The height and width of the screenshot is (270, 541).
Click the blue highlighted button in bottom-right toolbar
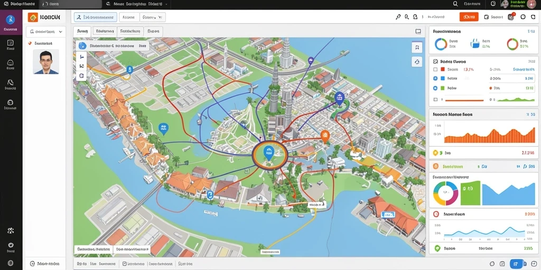pyautogui.click(x=517, y=264)
